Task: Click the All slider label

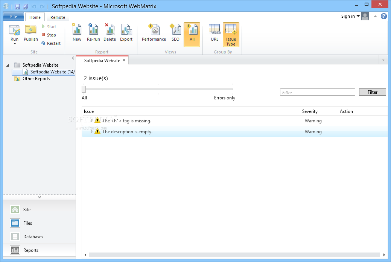Action: 84,98
